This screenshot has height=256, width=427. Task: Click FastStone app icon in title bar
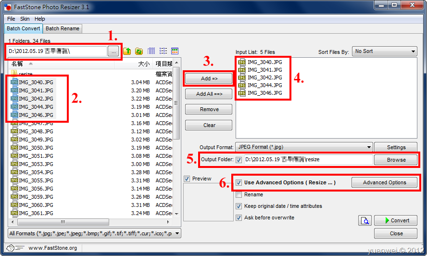pyautogui.click(x=8, y=7)
